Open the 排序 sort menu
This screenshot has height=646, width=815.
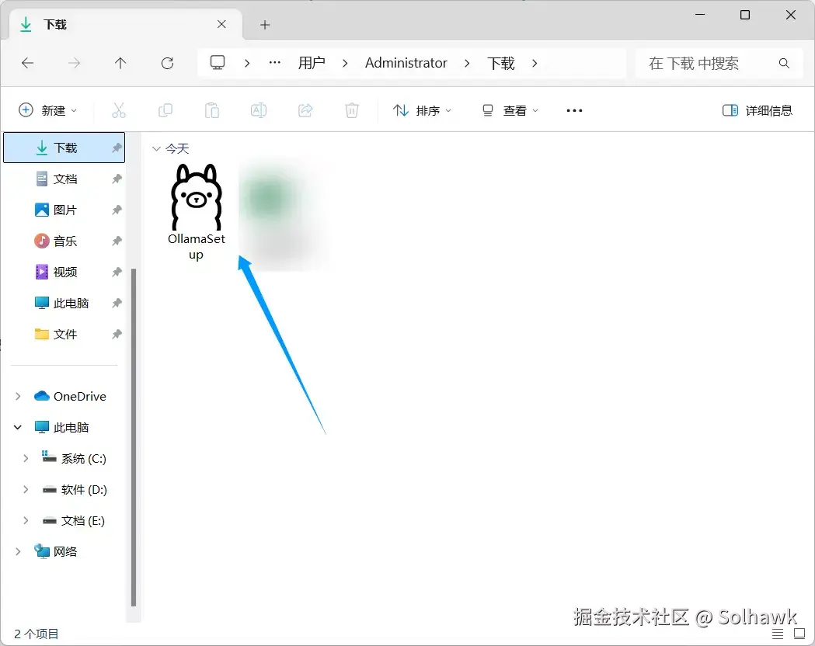tap(422, 110)
